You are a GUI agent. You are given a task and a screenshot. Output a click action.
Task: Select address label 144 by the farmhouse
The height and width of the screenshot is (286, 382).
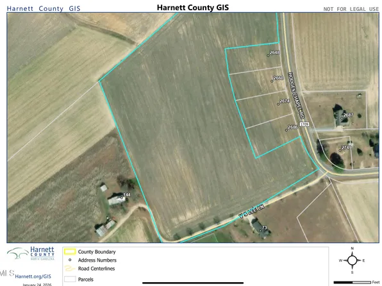(x=127, y=194)
